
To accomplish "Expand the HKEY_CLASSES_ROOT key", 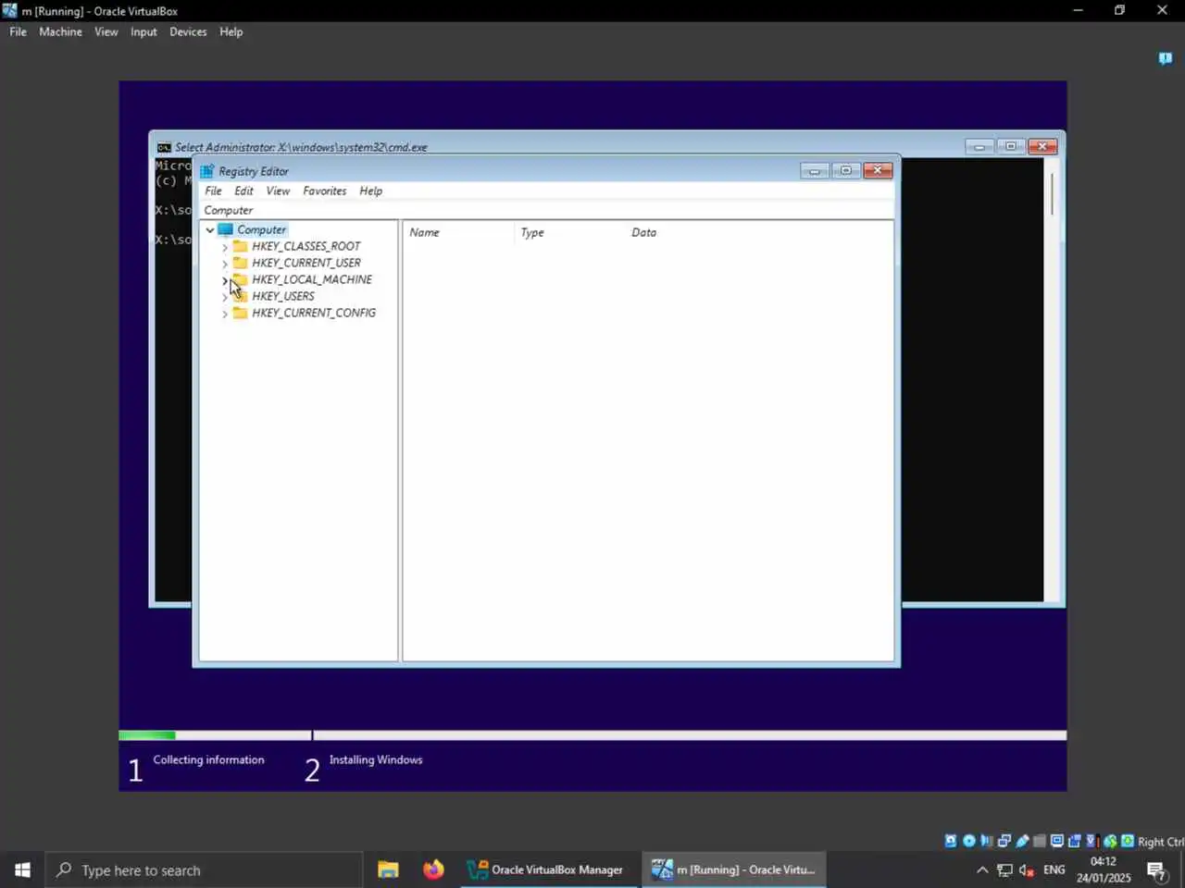I will coord(225,247).
